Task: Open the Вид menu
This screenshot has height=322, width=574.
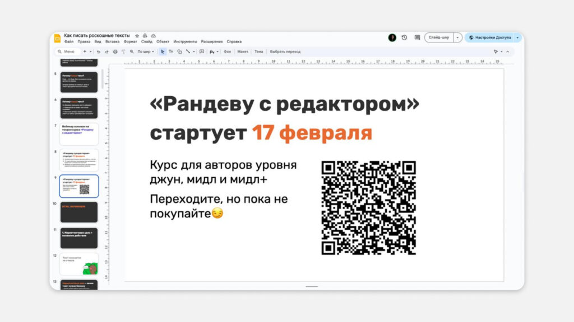Action: (x=98, y=41)
